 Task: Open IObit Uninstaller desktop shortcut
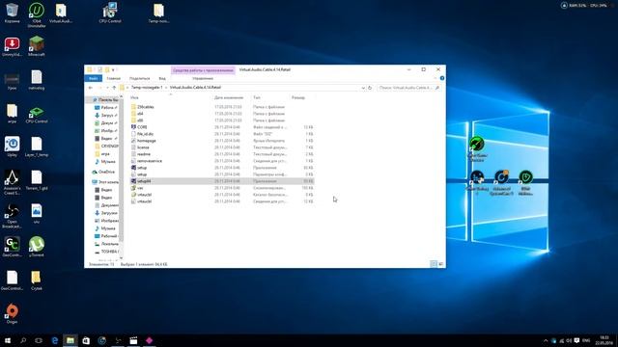(x=37, y=15)
